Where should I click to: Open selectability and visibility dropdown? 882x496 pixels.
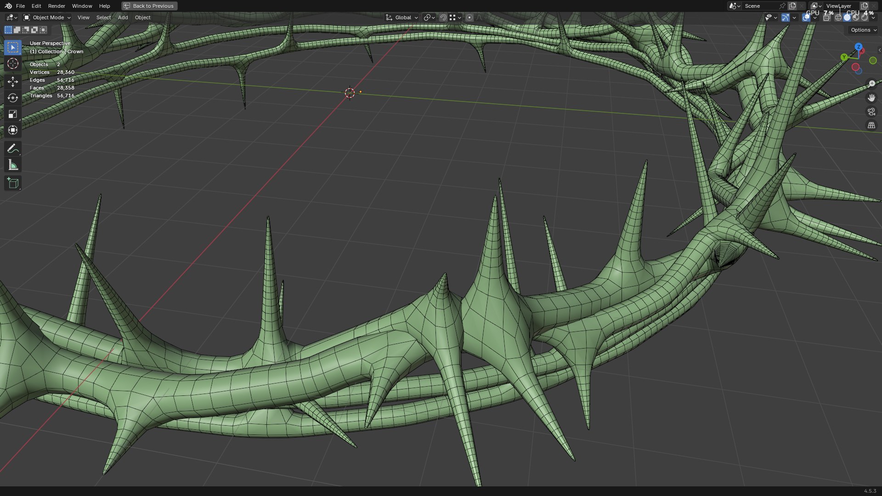point(770,17)
